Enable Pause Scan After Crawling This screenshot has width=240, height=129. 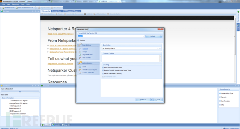pos(103,73)
